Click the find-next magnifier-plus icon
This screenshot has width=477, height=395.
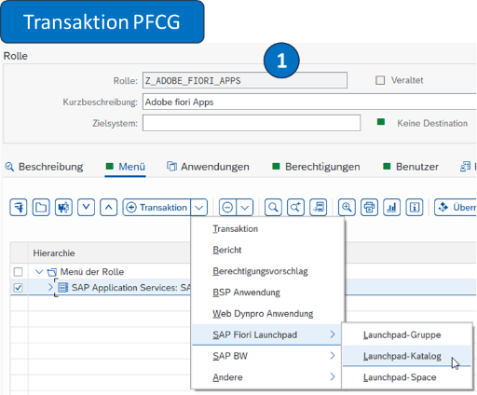tap(295, 207)
